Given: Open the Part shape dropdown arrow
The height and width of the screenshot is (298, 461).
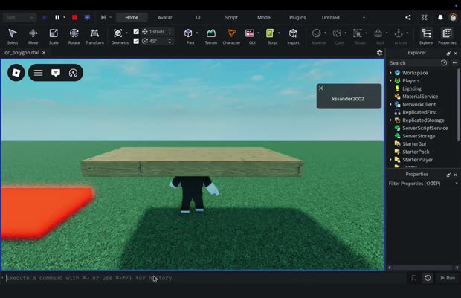Looking at the screenshot, I should point(197,33).
